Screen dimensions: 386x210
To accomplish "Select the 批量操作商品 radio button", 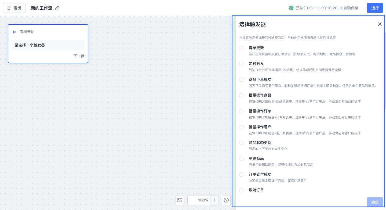I will point(241,96).
